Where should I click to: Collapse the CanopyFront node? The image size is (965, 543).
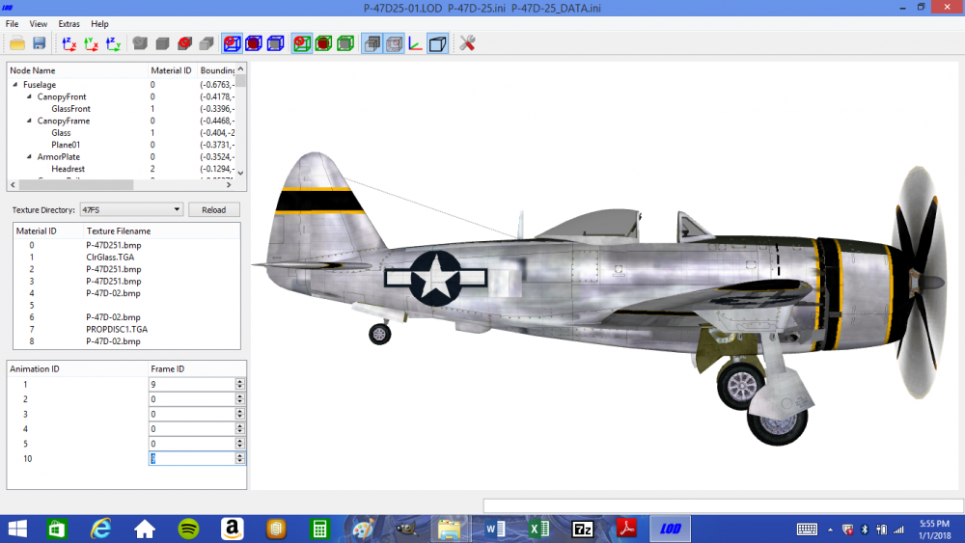pos(29,96)
